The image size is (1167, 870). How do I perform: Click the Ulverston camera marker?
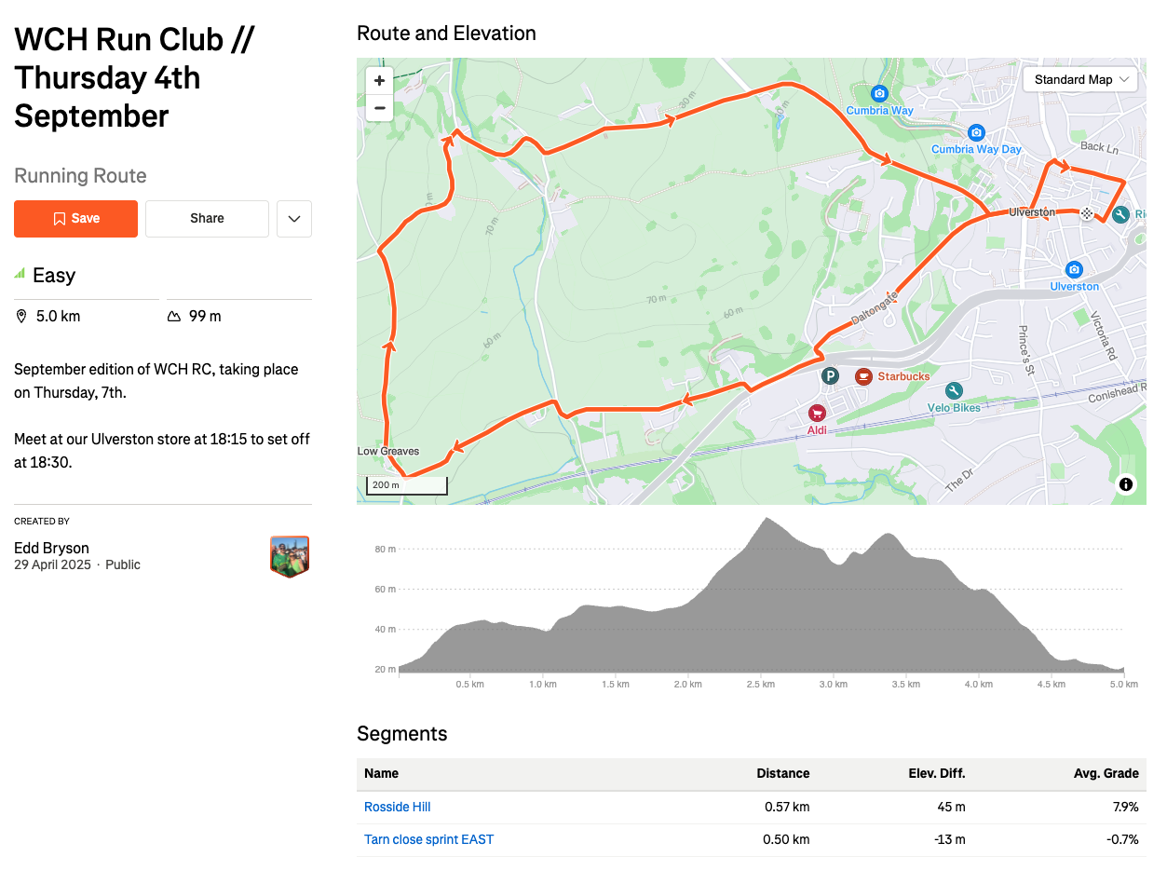click(1074, 269)
